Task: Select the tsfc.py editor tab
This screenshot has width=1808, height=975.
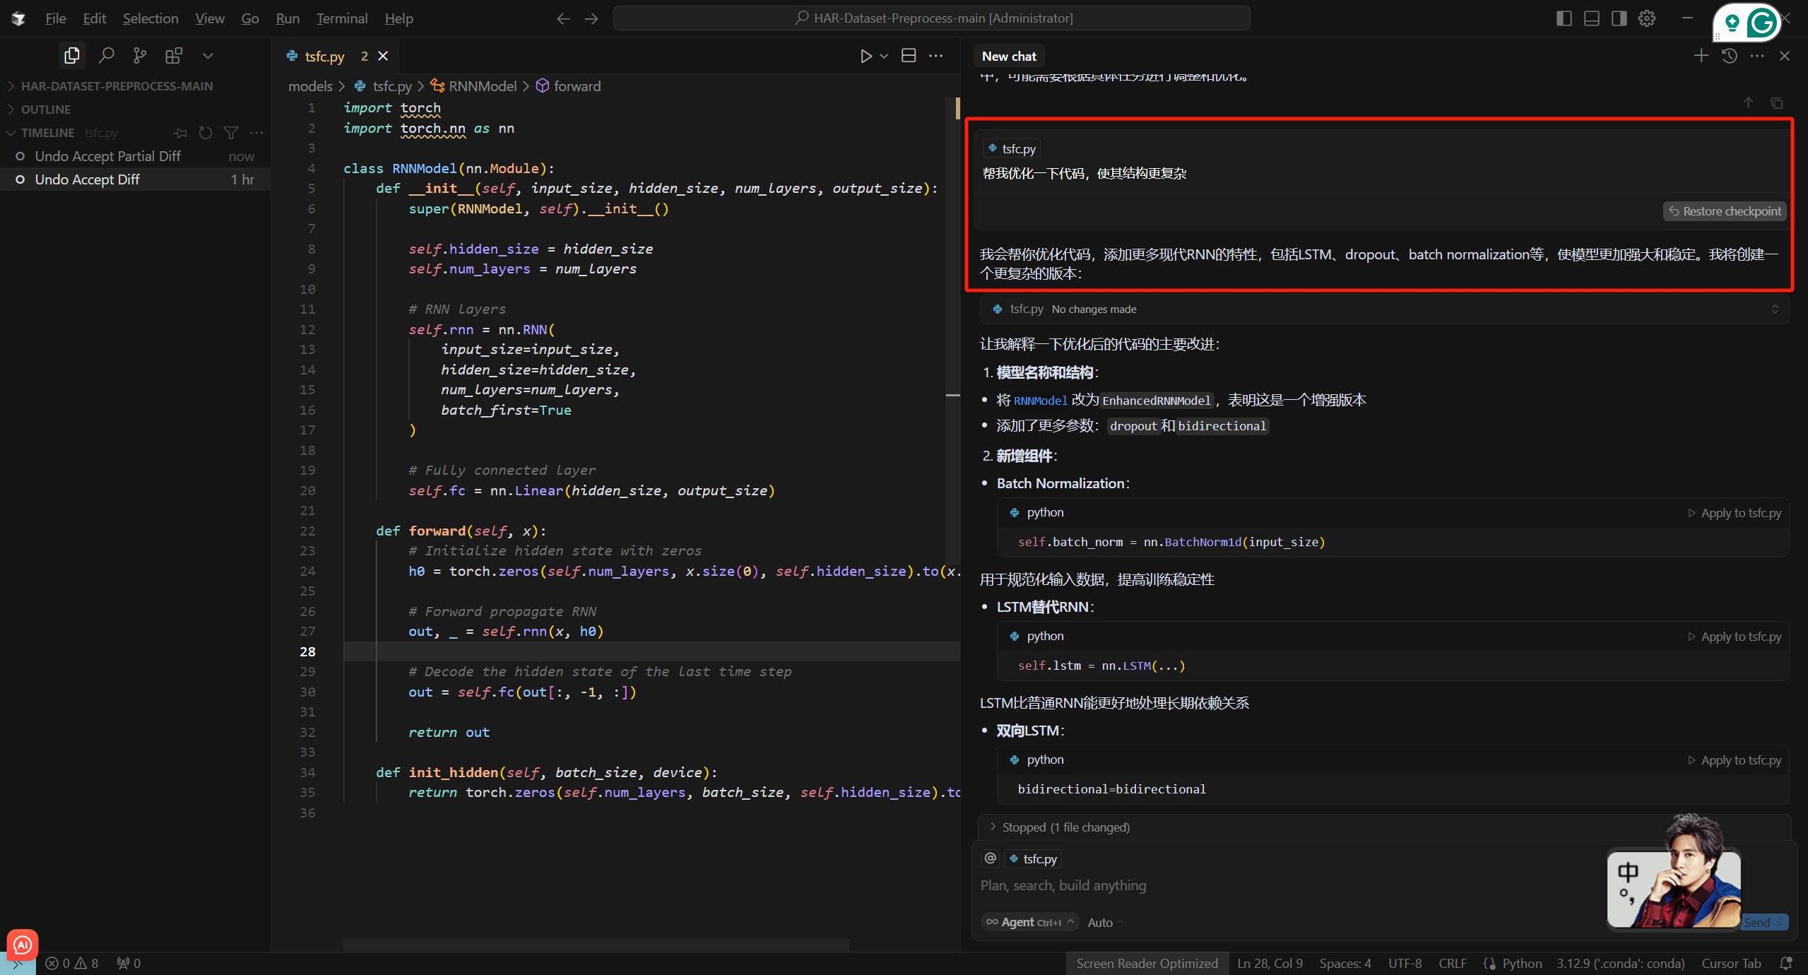Action: pos(324,57)
